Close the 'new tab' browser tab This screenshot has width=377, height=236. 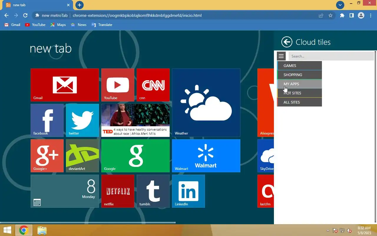coord(68,5)
